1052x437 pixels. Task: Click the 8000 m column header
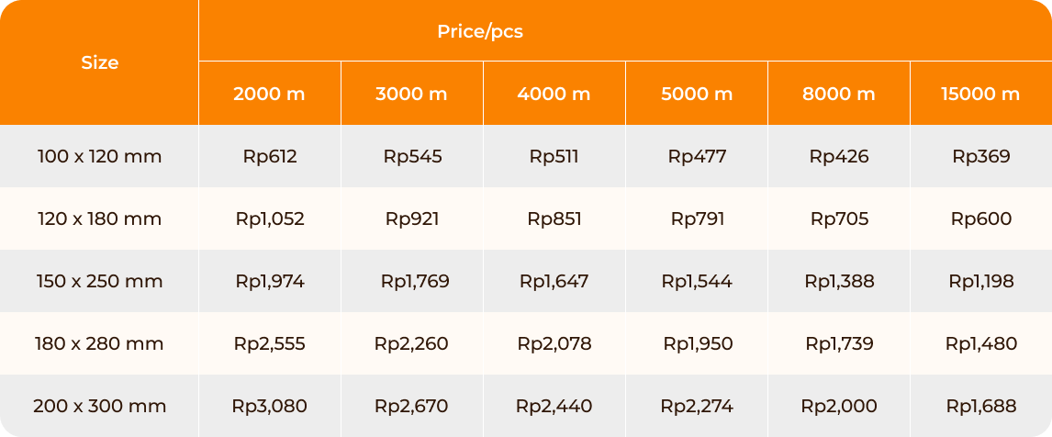[839, 94]
